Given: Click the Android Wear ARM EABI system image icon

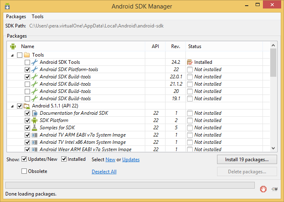Looking at the screenshot, I should click(34, 149).
